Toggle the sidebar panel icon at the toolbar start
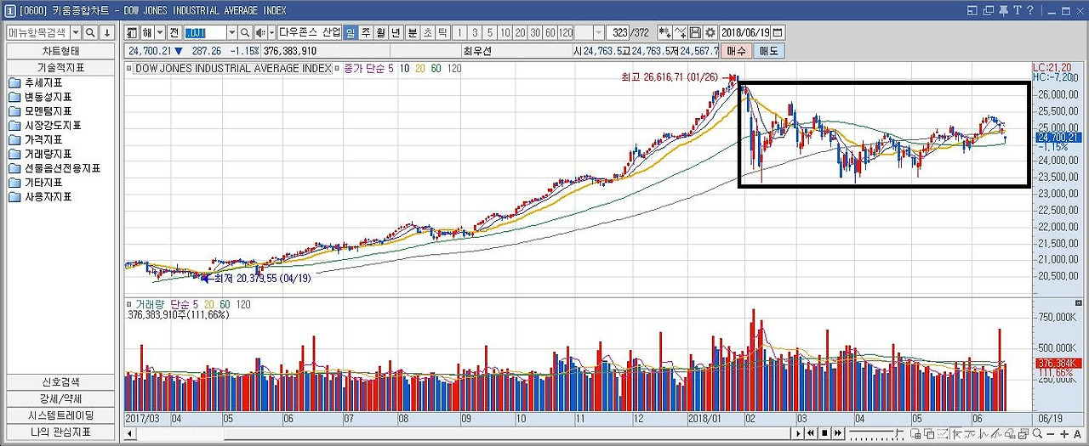 (x=132, y=32)
